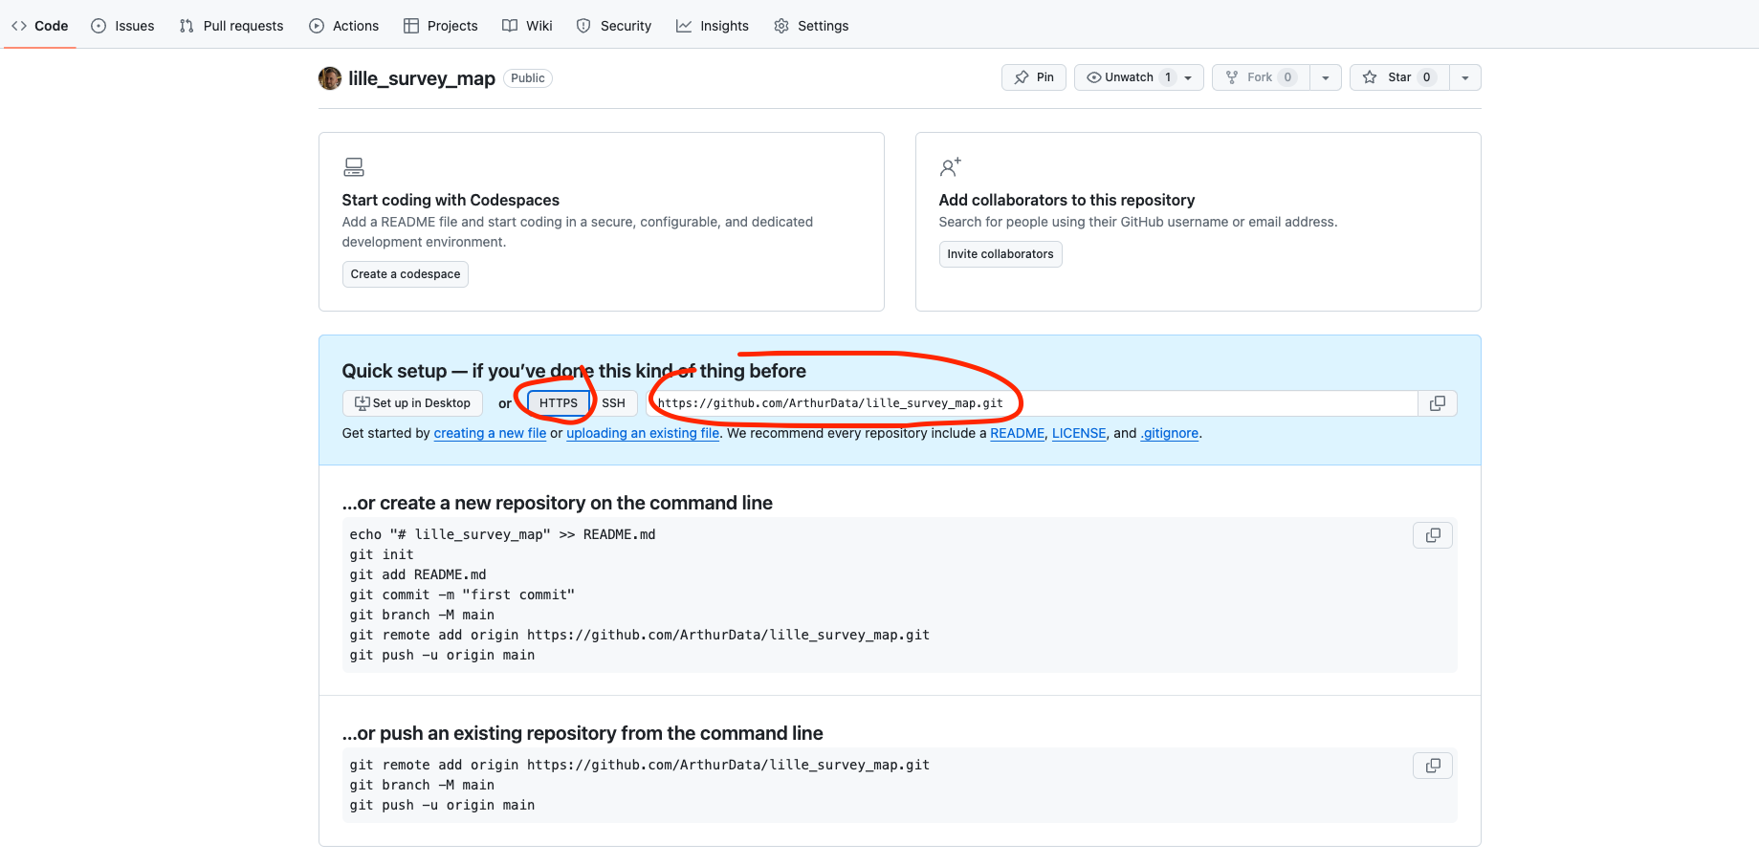
Task: Open the Issues tab
Action: [122, 26]
